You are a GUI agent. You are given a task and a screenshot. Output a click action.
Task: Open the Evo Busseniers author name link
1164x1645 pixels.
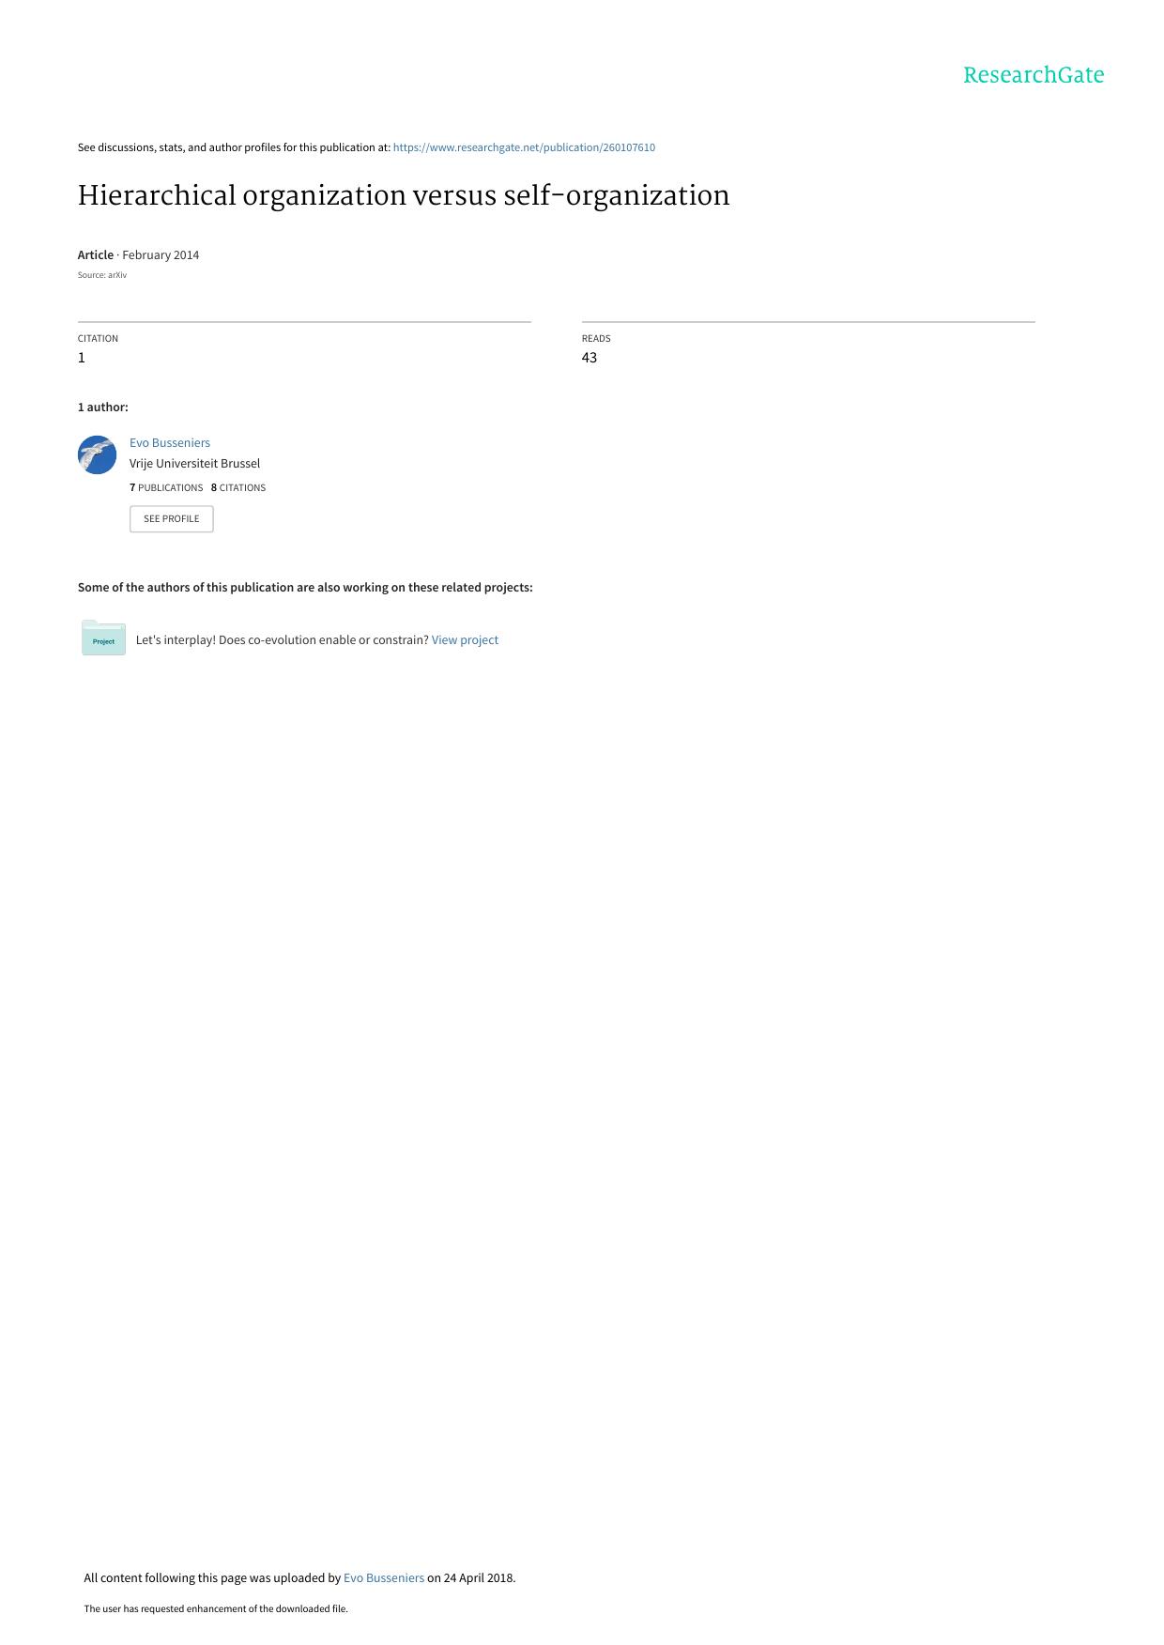[x=170, y=442]
